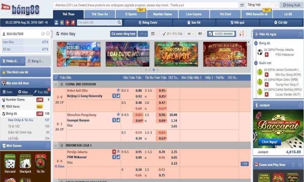Open the Blackjack mini game
The image size is (304, 182).
[x=25, y=163]
